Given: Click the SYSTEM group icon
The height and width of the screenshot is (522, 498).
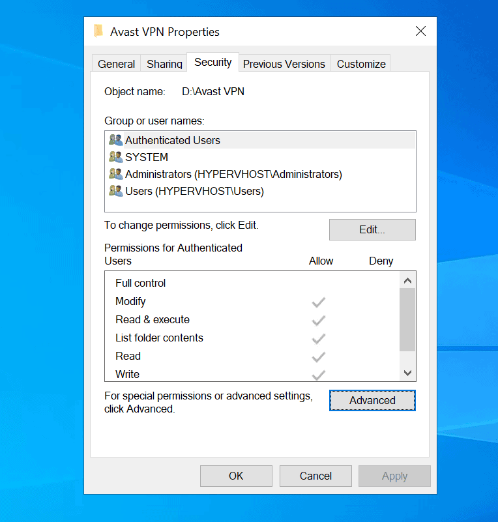Looking at the screenshot, I should coord(116,157).
